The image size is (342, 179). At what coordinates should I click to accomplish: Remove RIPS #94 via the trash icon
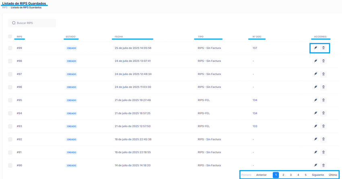tap(323, 113)
